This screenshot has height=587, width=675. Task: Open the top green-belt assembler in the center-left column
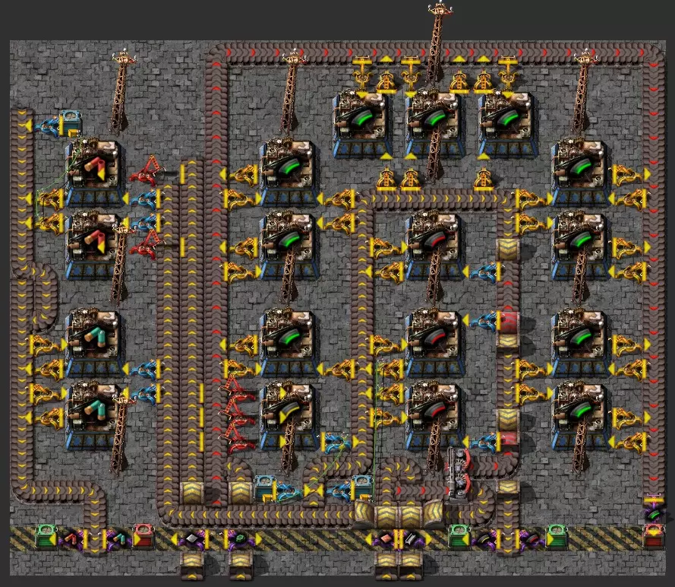tap(289, 172)
